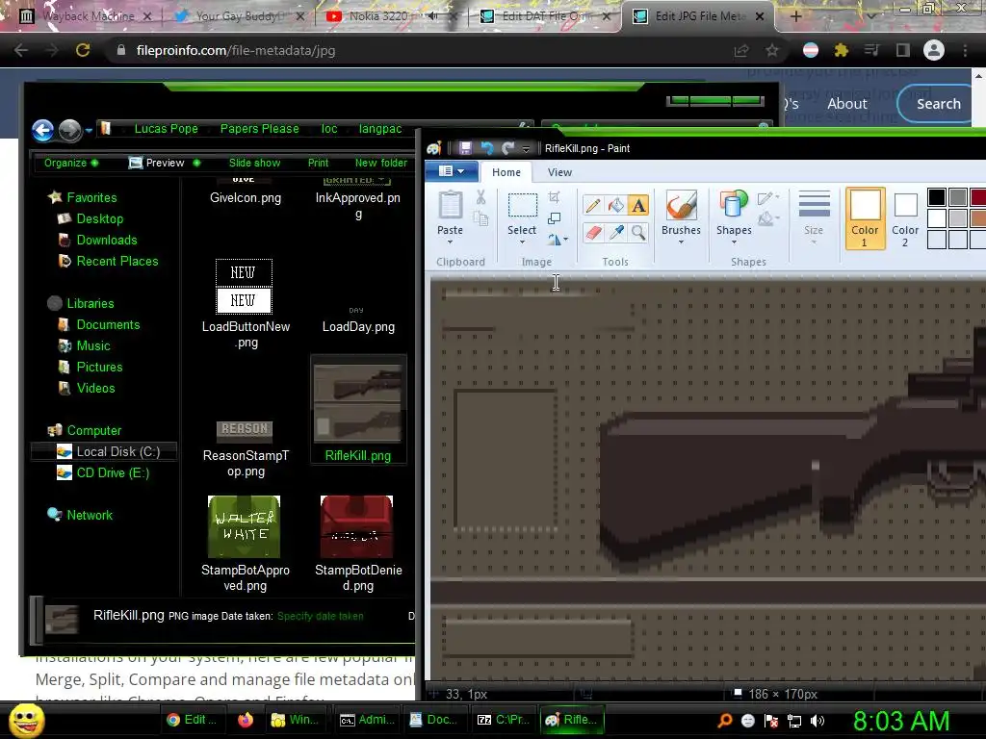Click the Cut scissors icon in Clipboard

click(x=481, y=197)
